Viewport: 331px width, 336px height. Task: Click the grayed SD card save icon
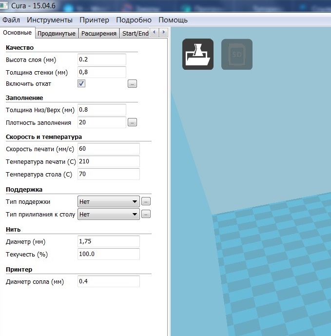(237, 54)
